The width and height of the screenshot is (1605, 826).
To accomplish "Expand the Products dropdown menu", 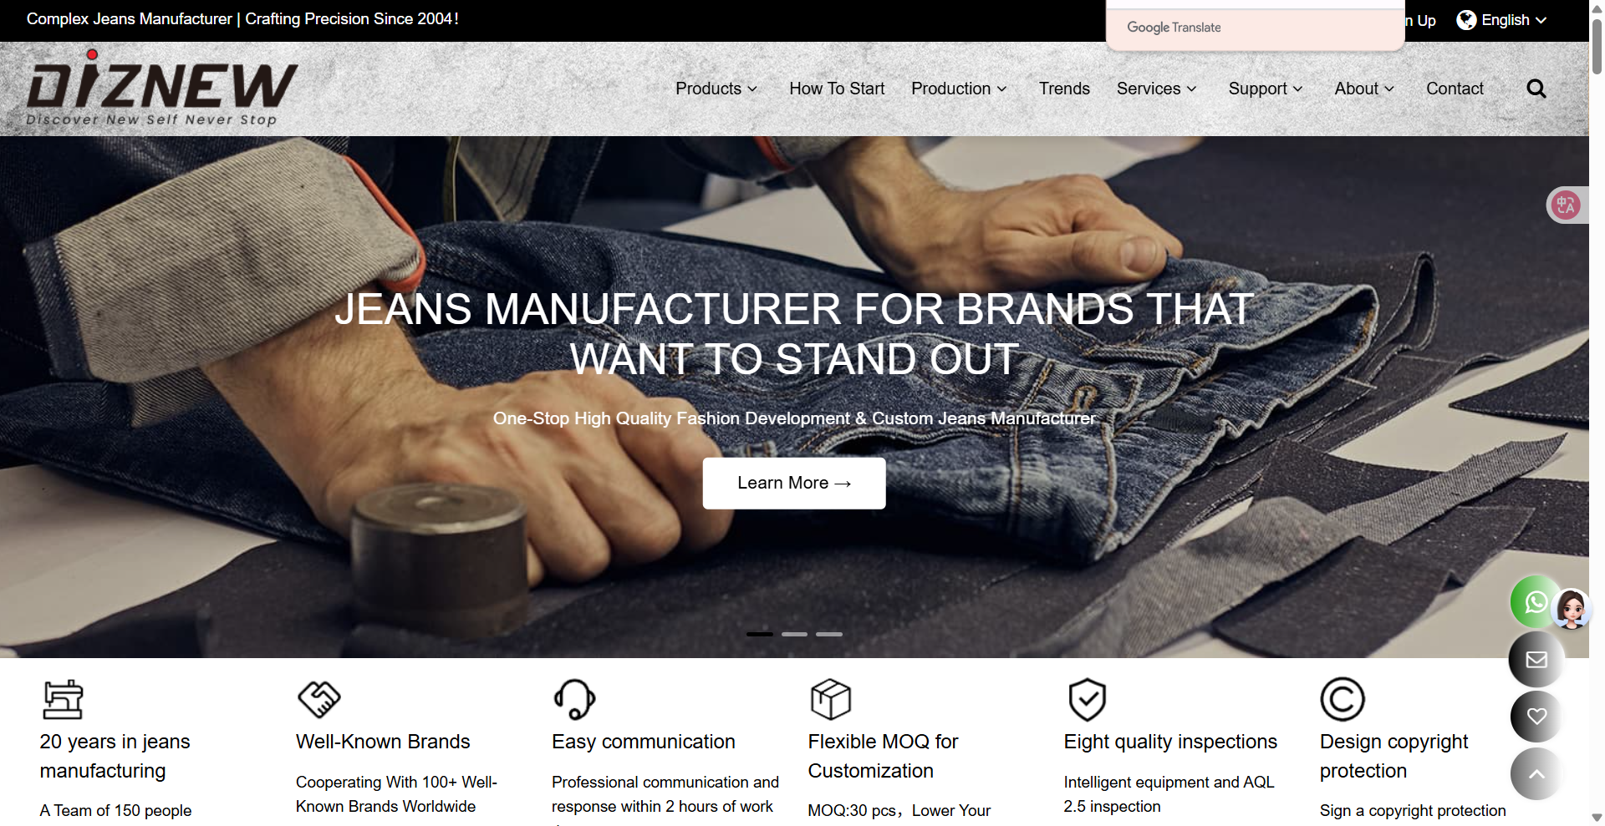I will (716, 89).
